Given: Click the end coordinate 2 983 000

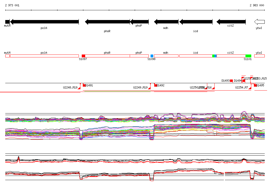Looking at the screenshot, I should point(257,5).
